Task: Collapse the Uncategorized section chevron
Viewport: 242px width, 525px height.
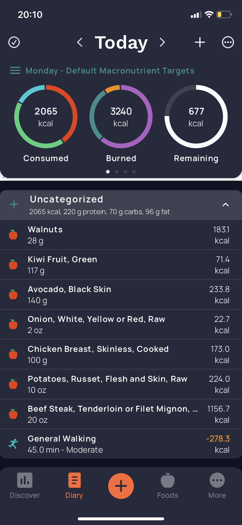Action: (x=226, y=204)
